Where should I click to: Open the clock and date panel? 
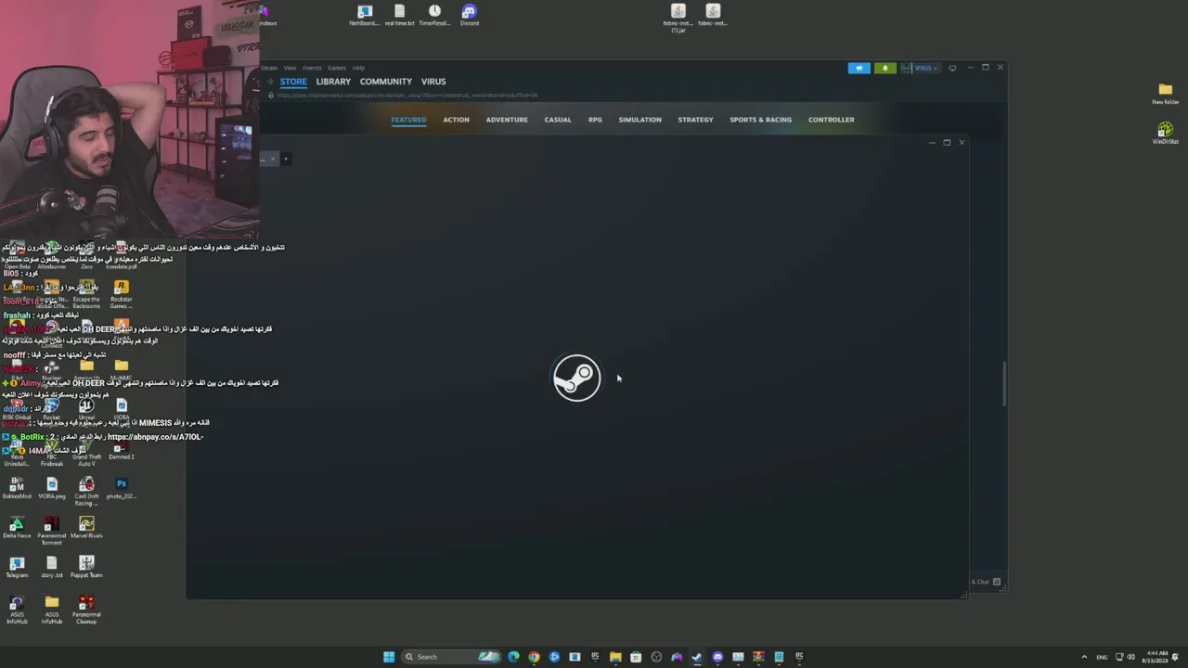(x=1156, y=657)
